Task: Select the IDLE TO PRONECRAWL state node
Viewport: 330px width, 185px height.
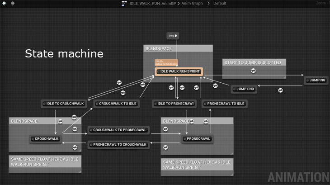Action: (x=174, y=104)
